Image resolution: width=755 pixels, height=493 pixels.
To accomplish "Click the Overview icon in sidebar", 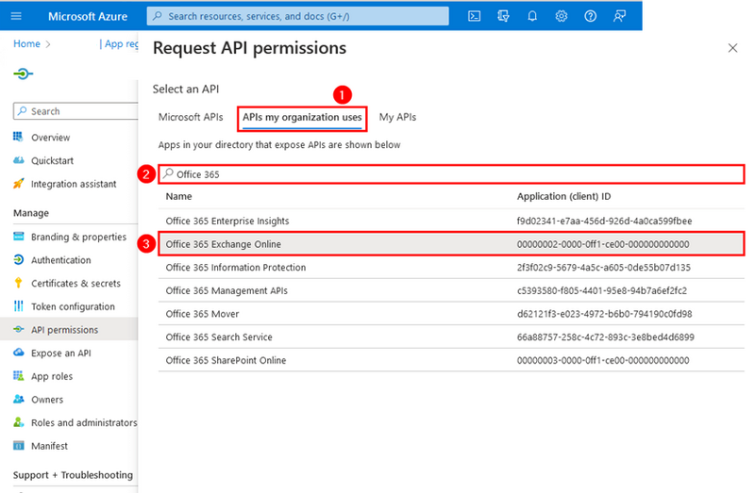I will (18, 137).
